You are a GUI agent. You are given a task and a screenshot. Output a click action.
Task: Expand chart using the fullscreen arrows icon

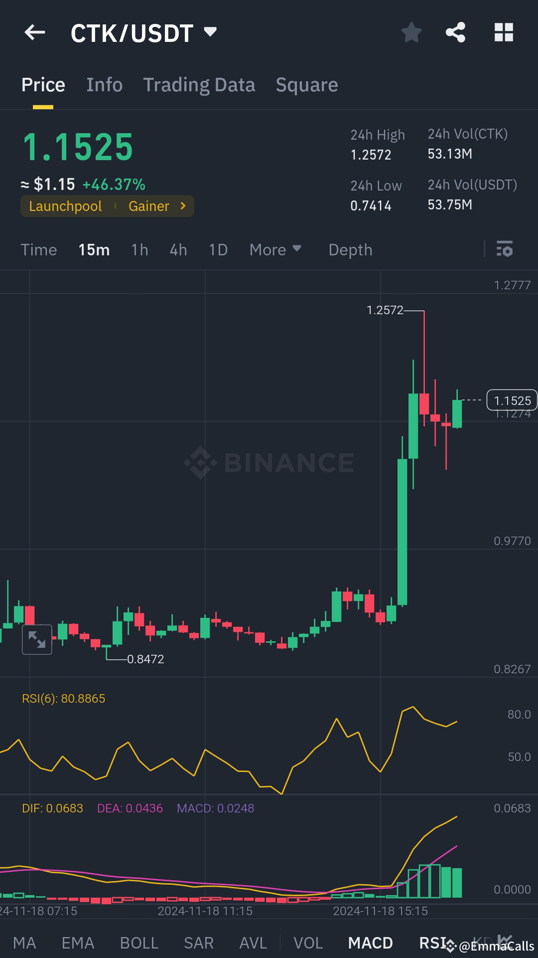37,639
